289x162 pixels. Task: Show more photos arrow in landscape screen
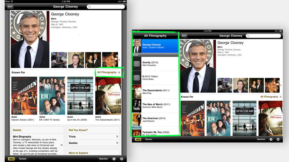tap(281, 85)
